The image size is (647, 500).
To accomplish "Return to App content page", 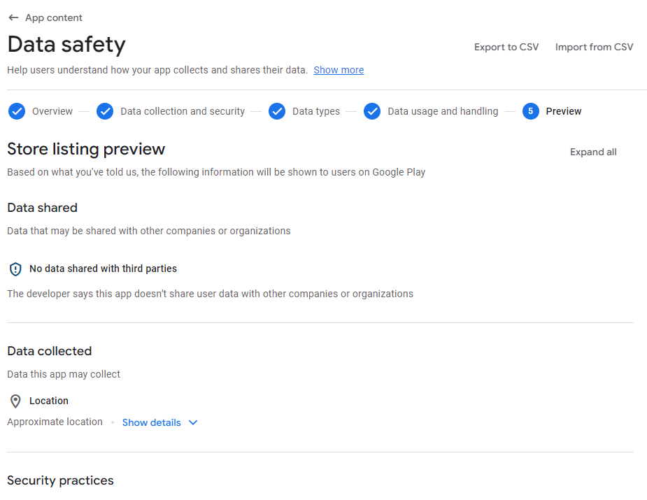I will (x=54, y=17).
